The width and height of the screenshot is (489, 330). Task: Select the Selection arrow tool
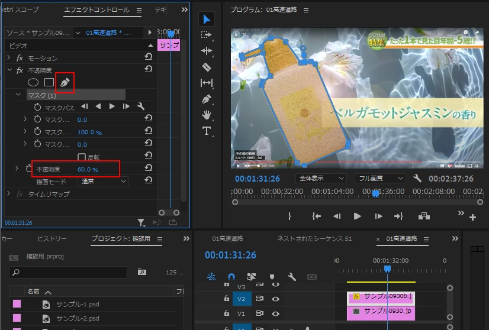coord(206,19)
